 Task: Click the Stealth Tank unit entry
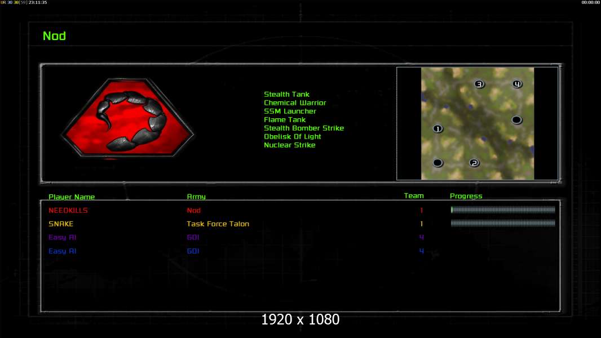286,94
